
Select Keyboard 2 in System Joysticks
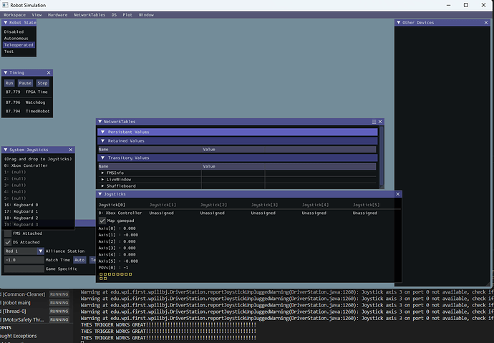tap(21, 218)
